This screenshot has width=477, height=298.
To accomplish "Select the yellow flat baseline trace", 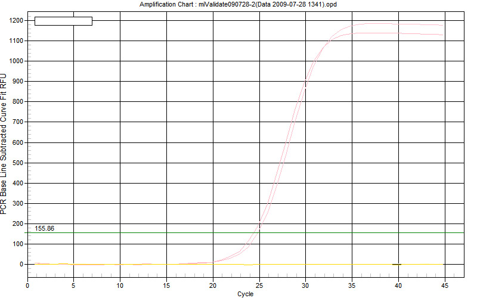I will (x=239, y=264).
